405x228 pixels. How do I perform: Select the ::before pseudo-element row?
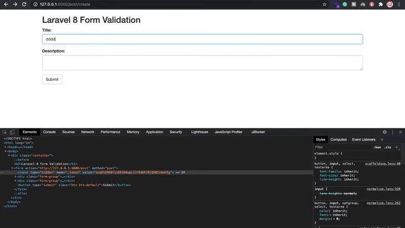(x=22, y=160)
